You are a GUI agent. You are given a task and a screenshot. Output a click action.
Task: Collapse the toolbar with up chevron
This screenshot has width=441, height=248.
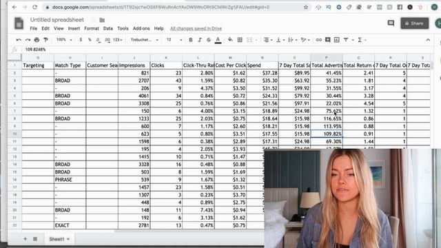(x=428, y=40)
